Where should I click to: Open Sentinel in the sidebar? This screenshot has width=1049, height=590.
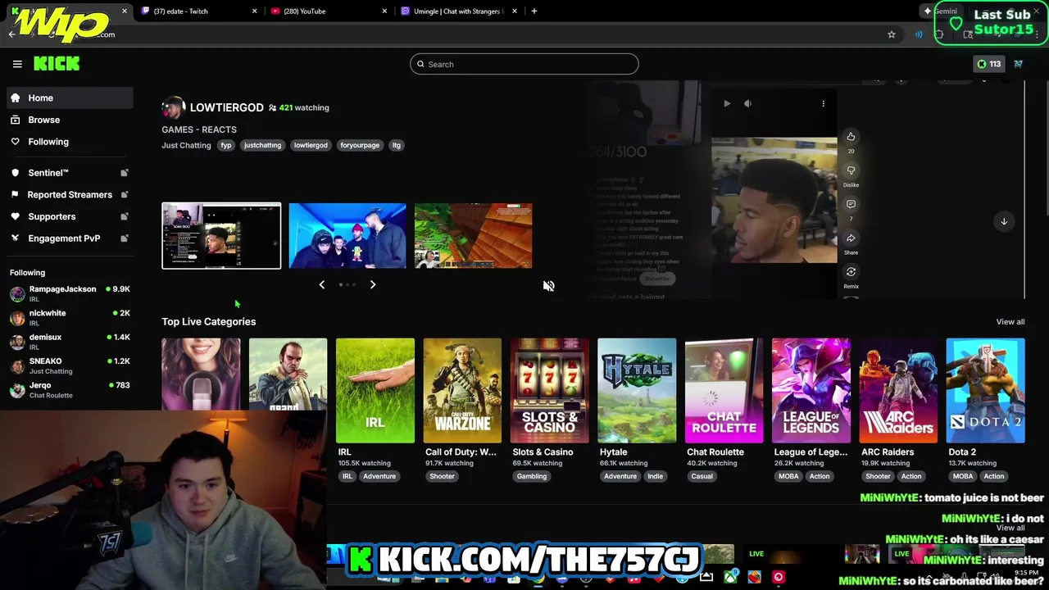(70, 173)
